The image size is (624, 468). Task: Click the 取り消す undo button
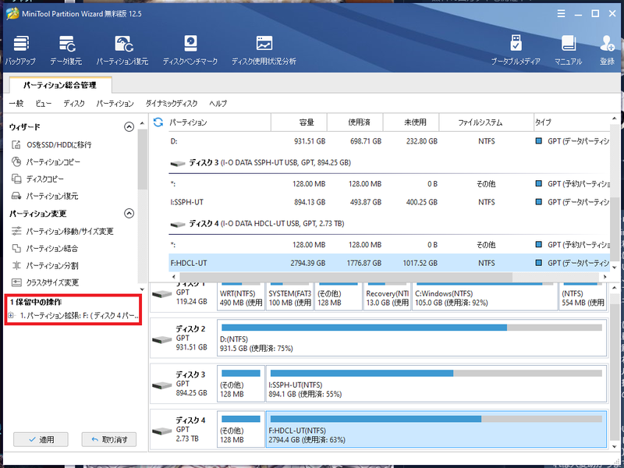(109, 439)
